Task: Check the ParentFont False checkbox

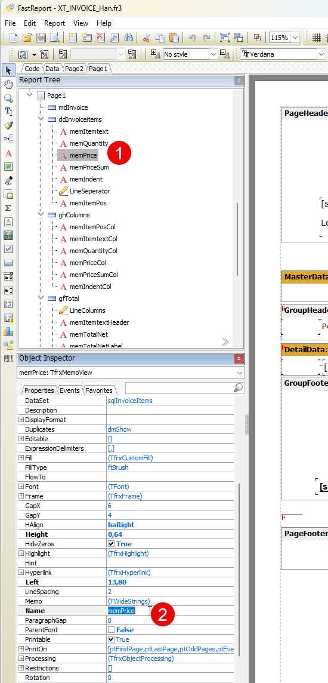Action: point(111,630)
